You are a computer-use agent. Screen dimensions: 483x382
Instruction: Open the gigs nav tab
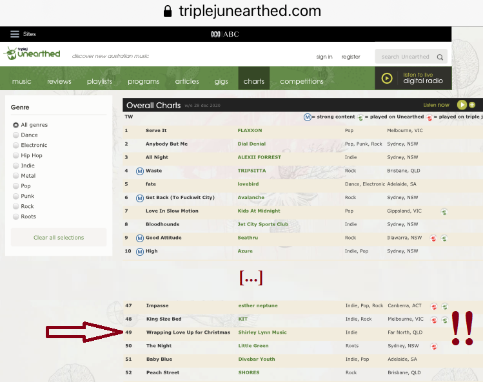click(x=221, y=81)
